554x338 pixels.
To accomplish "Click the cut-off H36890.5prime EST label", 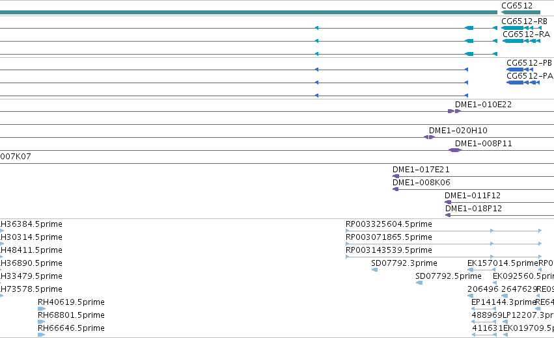I will coord(31,263).
